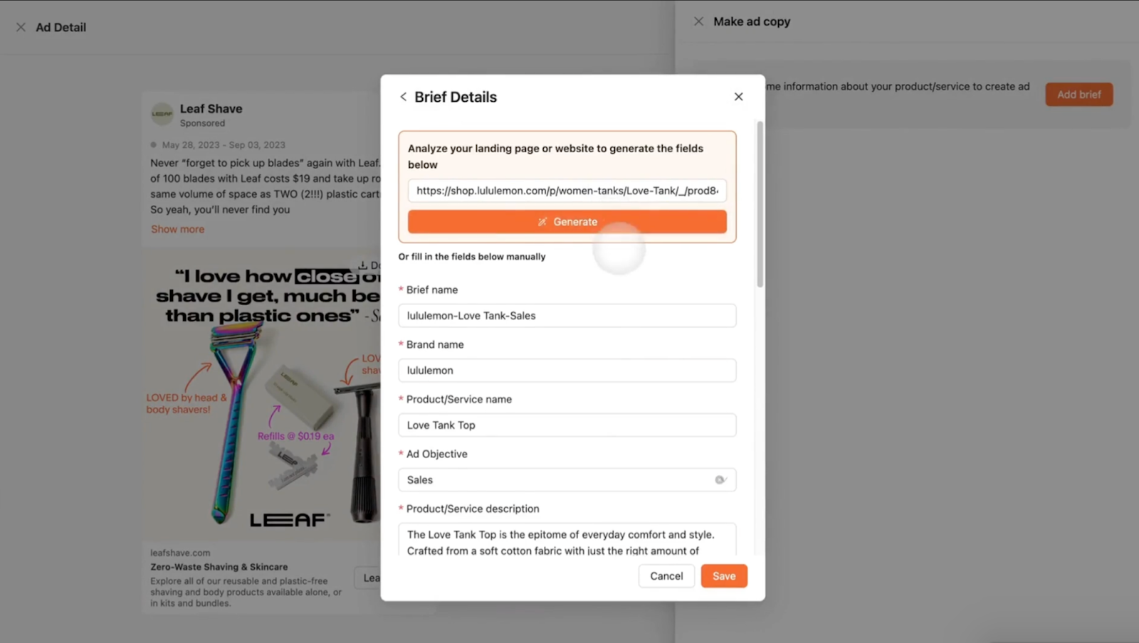Go back using the Brief Details chevron

click(404, 97)
